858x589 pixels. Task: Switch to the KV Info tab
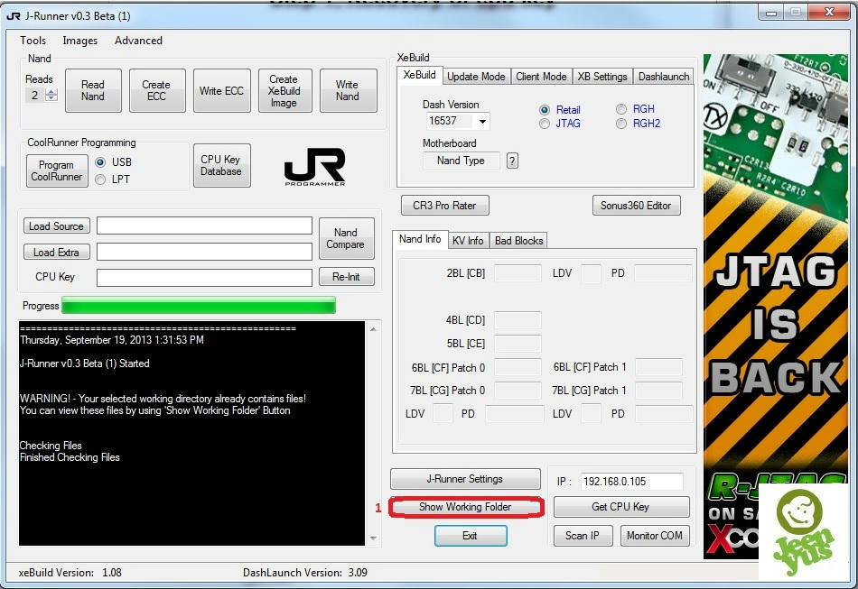click(x=468, y=240)
